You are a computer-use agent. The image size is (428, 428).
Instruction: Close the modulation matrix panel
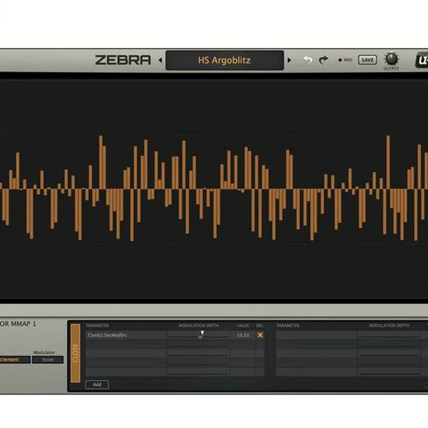point(75,353)
